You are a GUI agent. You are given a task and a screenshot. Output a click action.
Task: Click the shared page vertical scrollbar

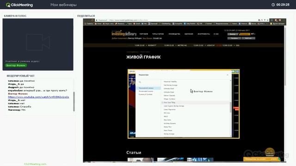coord(285,56)
